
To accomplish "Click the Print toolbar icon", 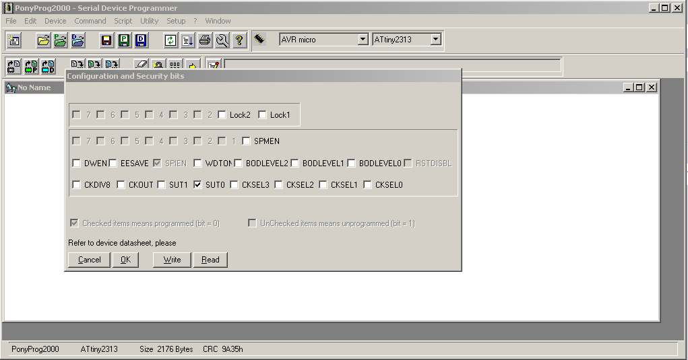I will pos(204,40).
